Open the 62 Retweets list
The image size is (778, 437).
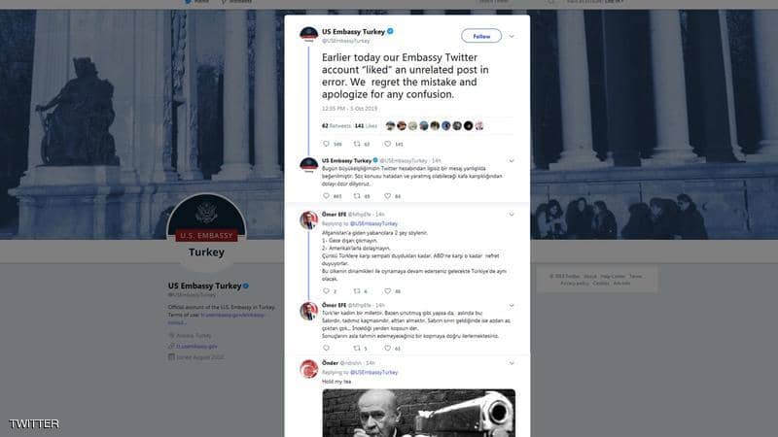[x=336, y=126]
